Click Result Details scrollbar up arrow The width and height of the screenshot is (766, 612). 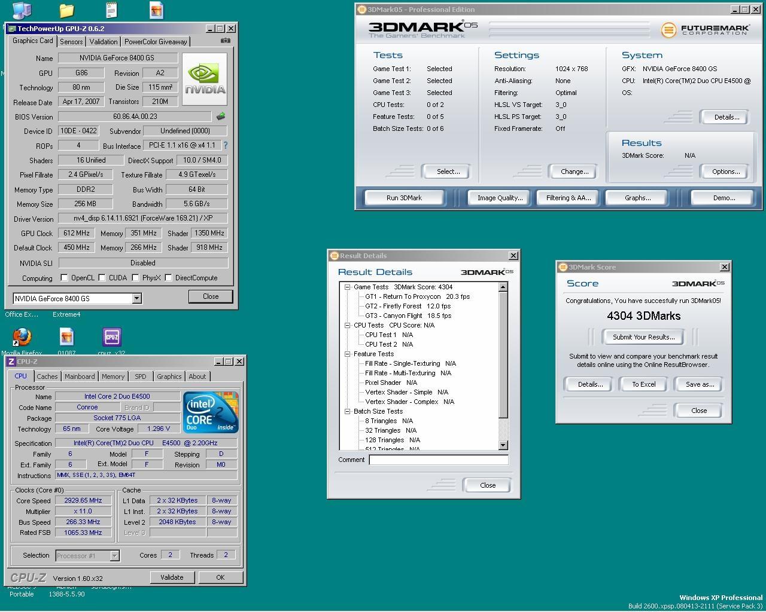click(x=503, y=287)
